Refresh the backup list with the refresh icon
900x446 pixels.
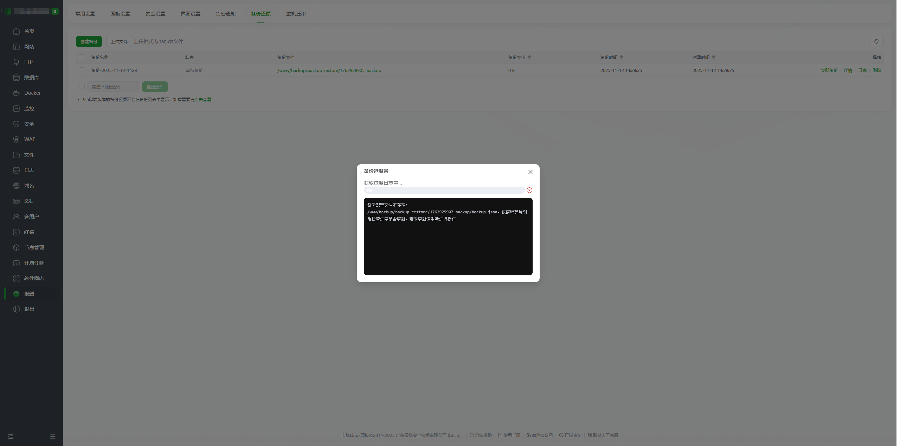(876, 41)
